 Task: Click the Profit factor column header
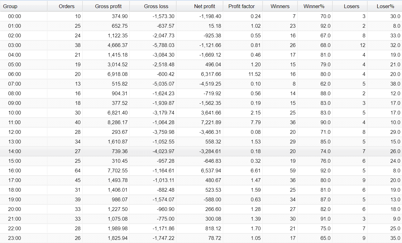(x=243, y=6)
